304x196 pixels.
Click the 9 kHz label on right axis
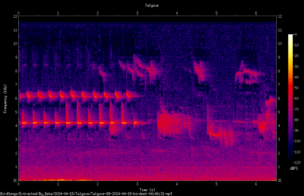pos(279,57)
